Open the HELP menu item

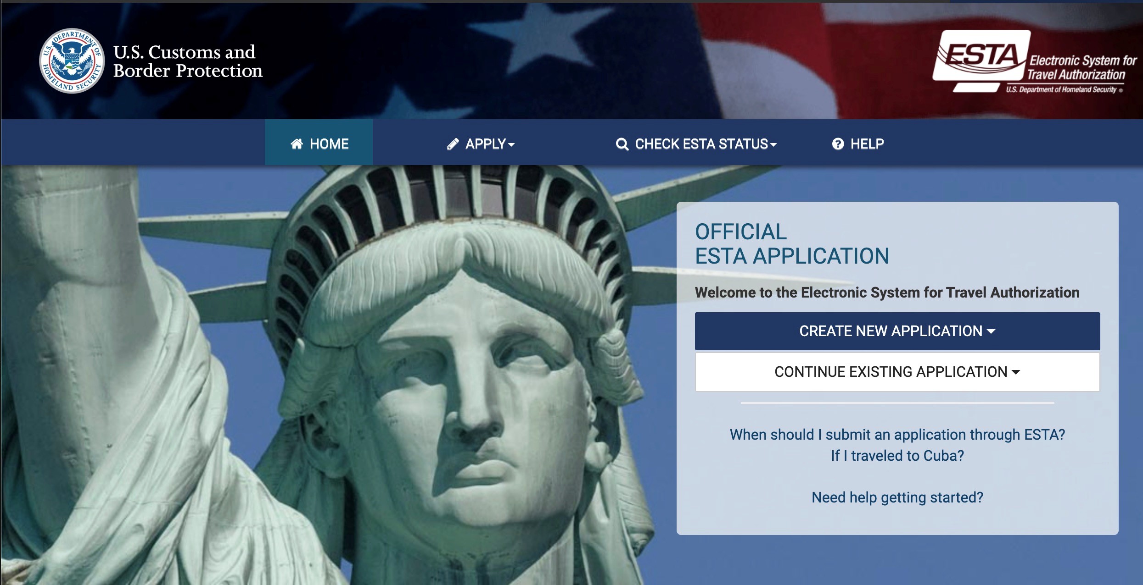pyautogui.click(x=858, y=144)
